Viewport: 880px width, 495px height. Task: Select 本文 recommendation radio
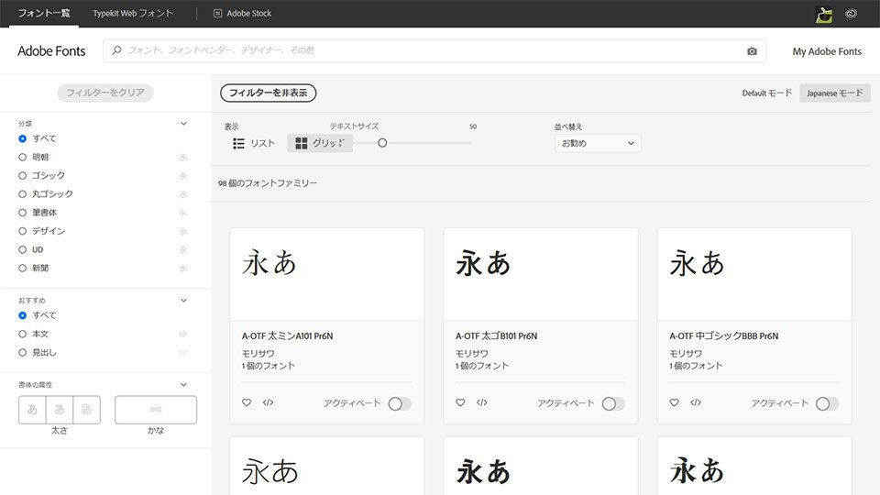point(22,334)
